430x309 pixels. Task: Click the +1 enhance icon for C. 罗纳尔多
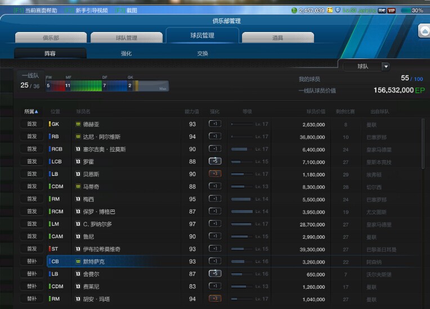pyautogui.click(x=215, y=224)
